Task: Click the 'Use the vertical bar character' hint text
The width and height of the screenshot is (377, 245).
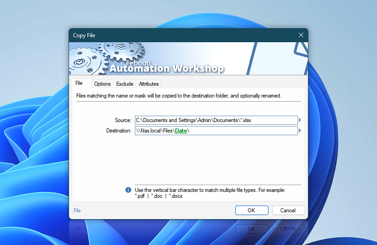Action: (210, 193)
